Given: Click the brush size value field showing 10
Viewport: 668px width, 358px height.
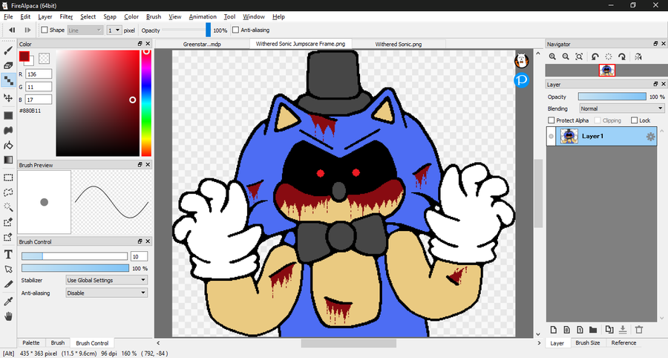Looking at the screenshot, I should coord(140,256).
